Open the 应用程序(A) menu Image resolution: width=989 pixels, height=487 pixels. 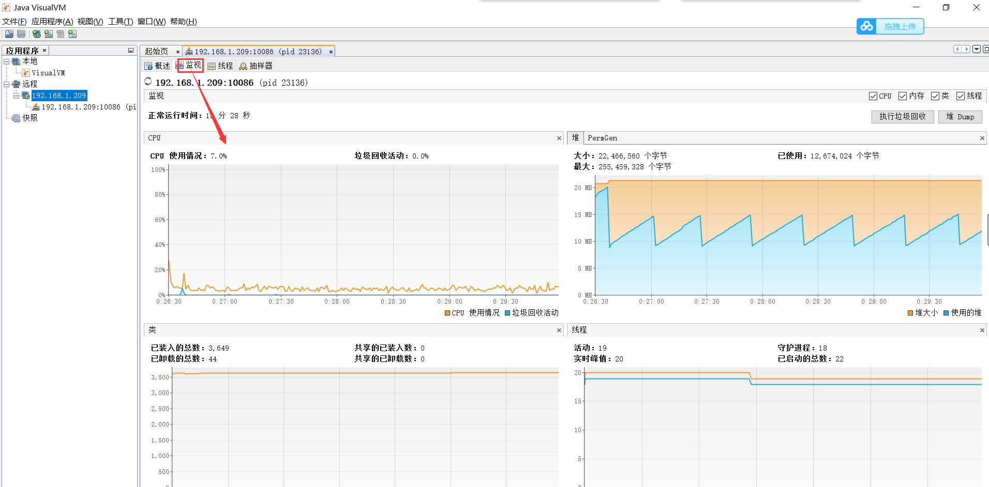52,21
